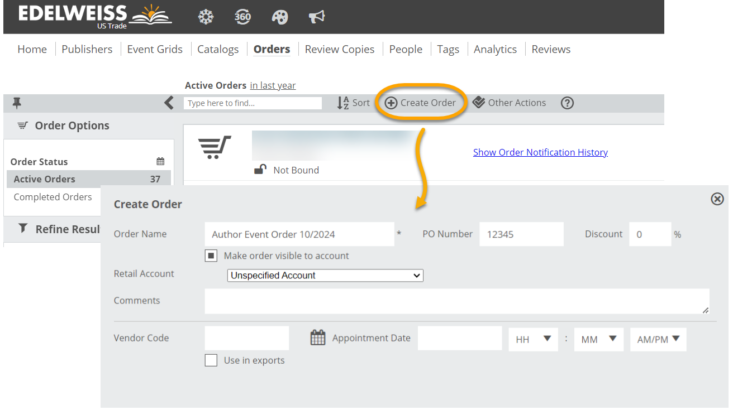Toggle Make order visible to account
The image size is (752, 410).
click(211, 256)
